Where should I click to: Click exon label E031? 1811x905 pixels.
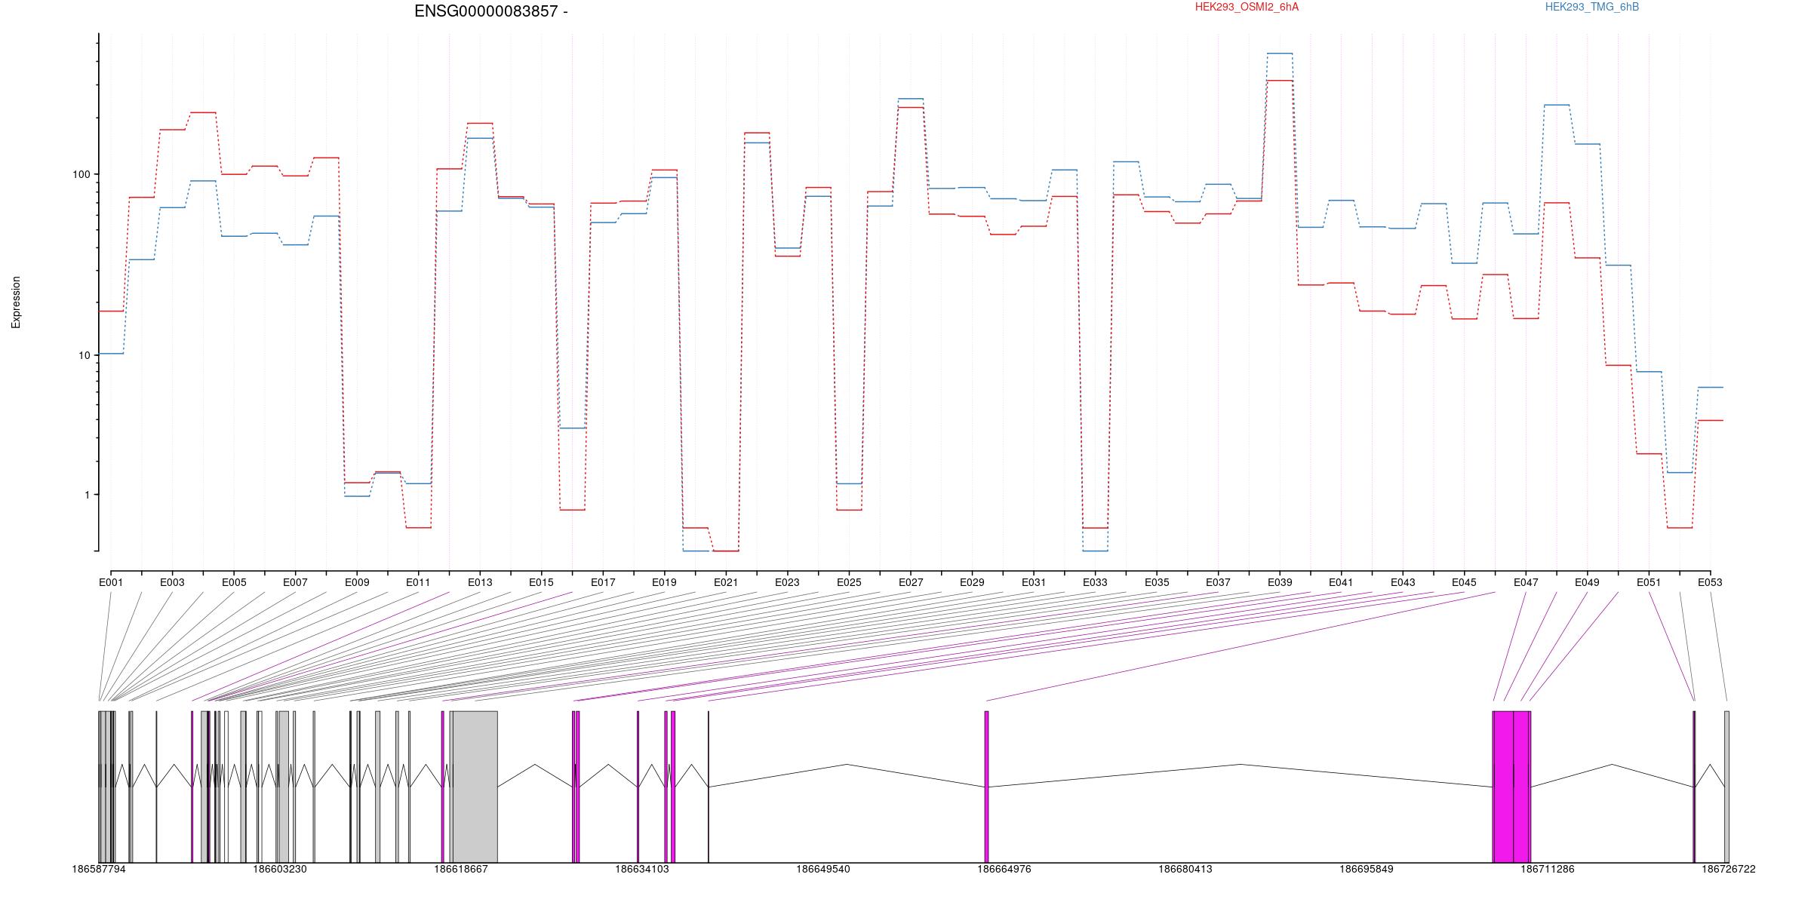1034,582
